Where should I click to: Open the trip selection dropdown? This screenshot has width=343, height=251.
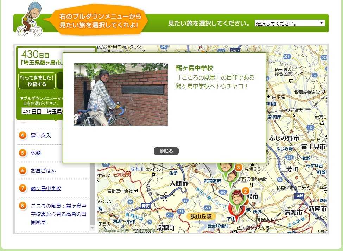pyautogui.click(x=290, y=24)
